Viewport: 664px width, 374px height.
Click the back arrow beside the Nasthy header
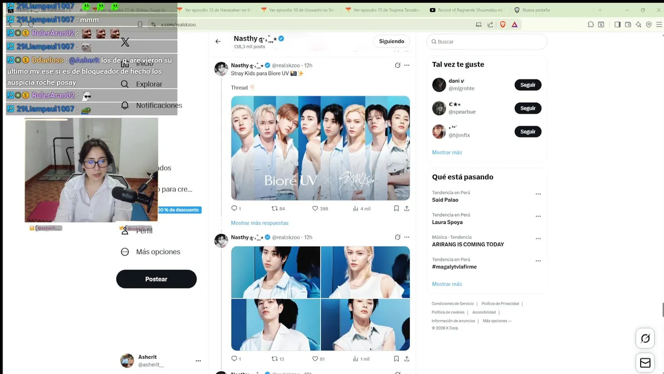[218, 42]
